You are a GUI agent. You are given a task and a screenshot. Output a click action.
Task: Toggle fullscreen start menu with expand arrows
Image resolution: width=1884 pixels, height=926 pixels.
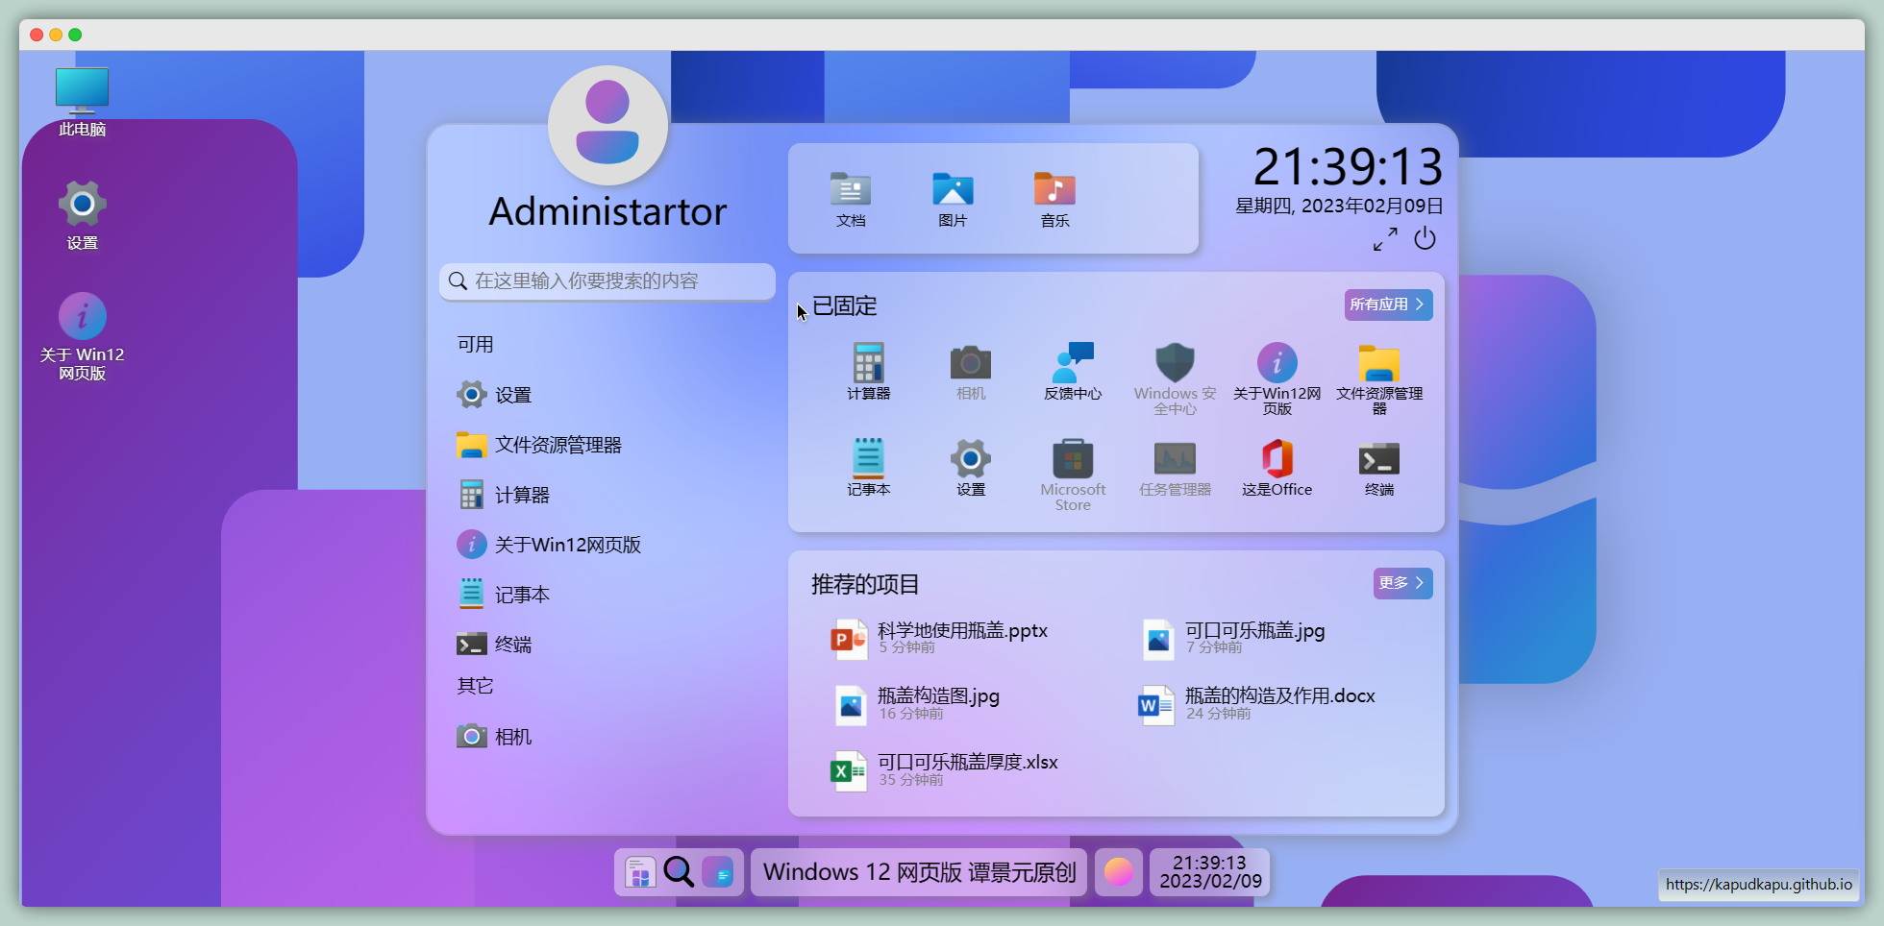1385,239
